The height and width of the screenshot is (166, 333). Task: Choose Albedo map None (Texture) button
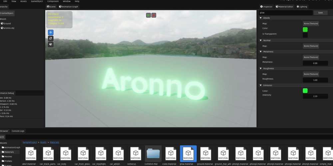[x=311, y=24]
